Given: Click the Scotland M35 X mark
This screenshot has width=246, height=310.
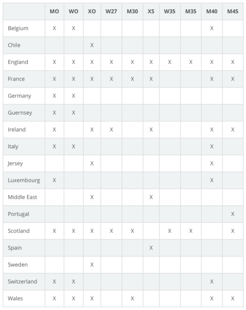Looking at the screenshot, I should pyautogui.click(x=191, y=231).
